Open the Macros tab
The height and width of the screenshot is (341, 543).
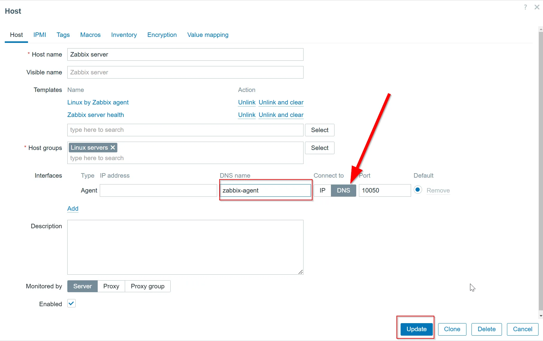[x=90, y=35]
